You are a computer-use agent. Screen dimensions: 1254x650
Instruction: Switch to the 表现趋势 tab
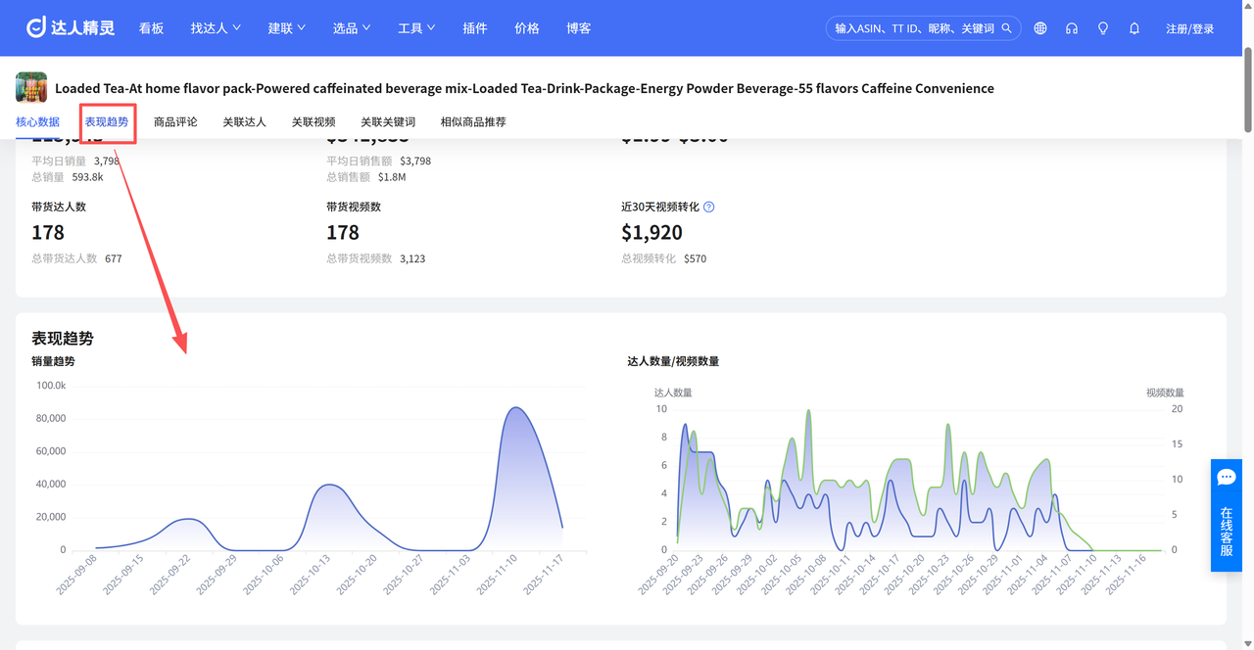[107, 122]
